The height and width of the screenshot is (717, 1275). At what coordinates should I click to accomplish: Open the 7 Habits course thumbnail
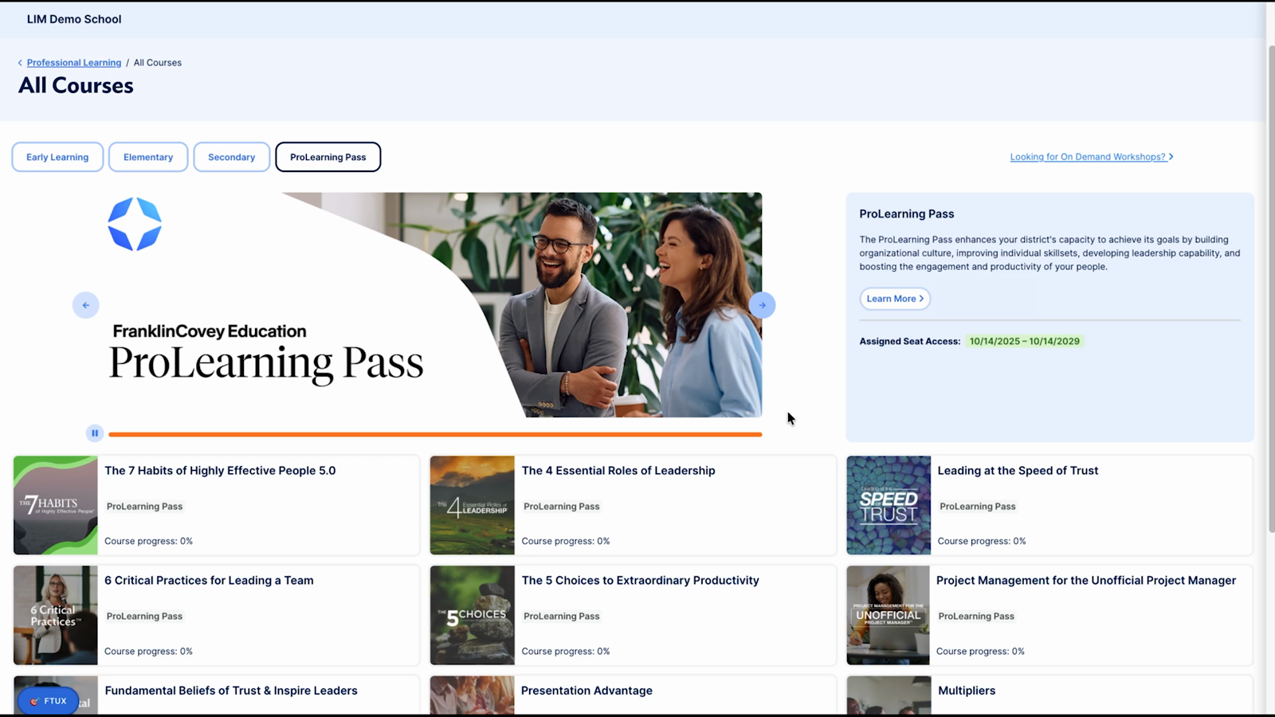coord(56,505)
